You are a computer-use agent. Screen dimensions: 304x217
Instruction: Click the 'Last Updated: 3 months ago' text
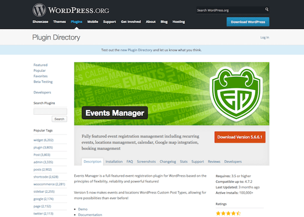coord(238,187)
